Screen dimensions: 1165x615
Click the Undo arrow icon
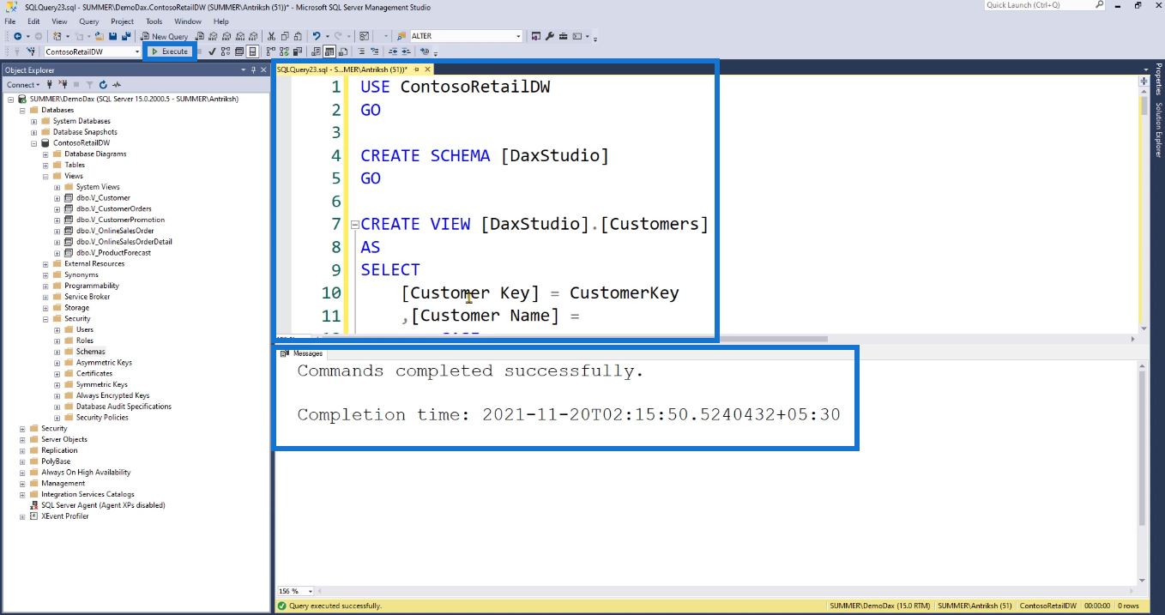click(x=316, y=36)
